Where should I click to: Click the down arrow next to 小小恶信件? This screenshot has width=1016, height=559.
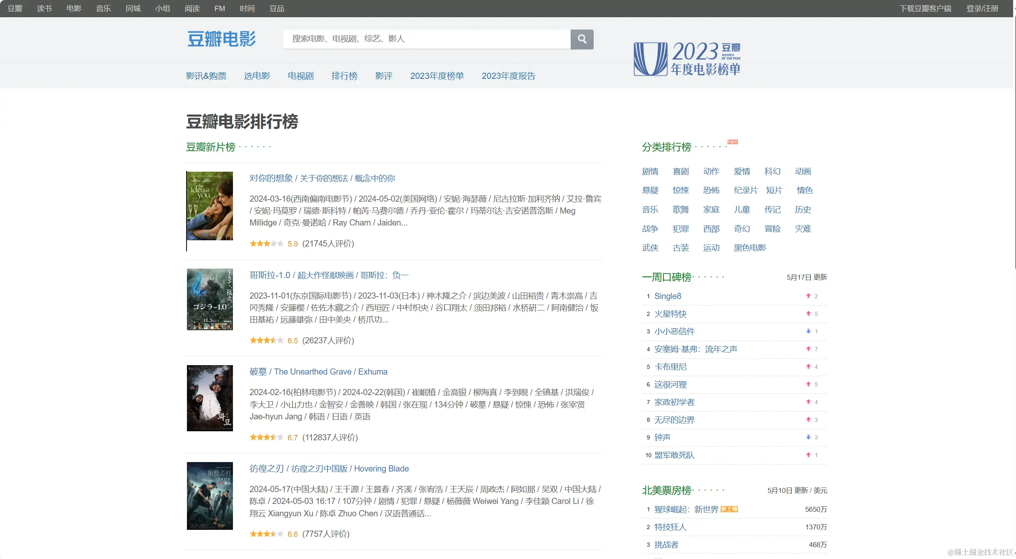[808, 331]
